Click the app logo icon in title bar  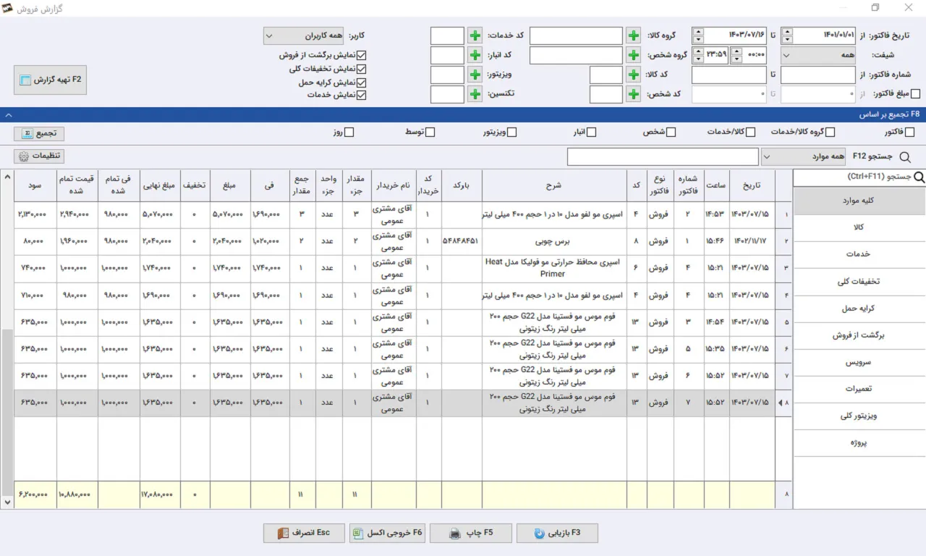point(7,7)
